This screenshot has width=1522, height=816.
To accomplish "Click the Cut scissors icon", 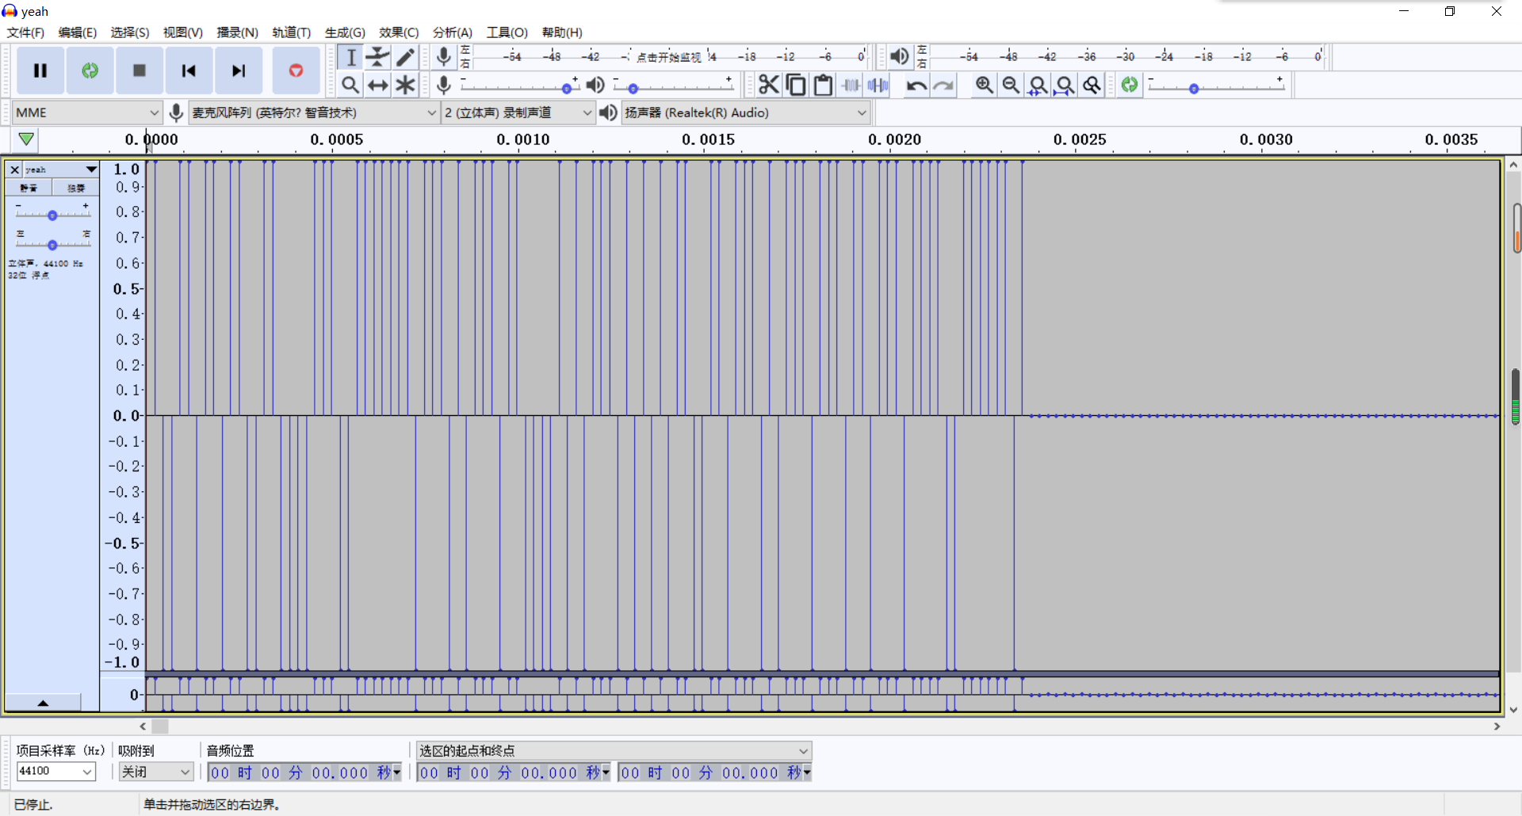I will click(x=768, y=85).
